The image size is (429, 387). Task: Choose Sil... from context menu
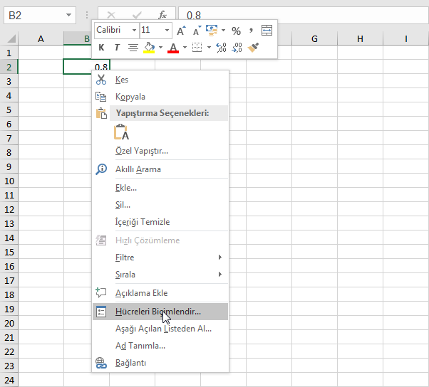[x=160, y=205]
